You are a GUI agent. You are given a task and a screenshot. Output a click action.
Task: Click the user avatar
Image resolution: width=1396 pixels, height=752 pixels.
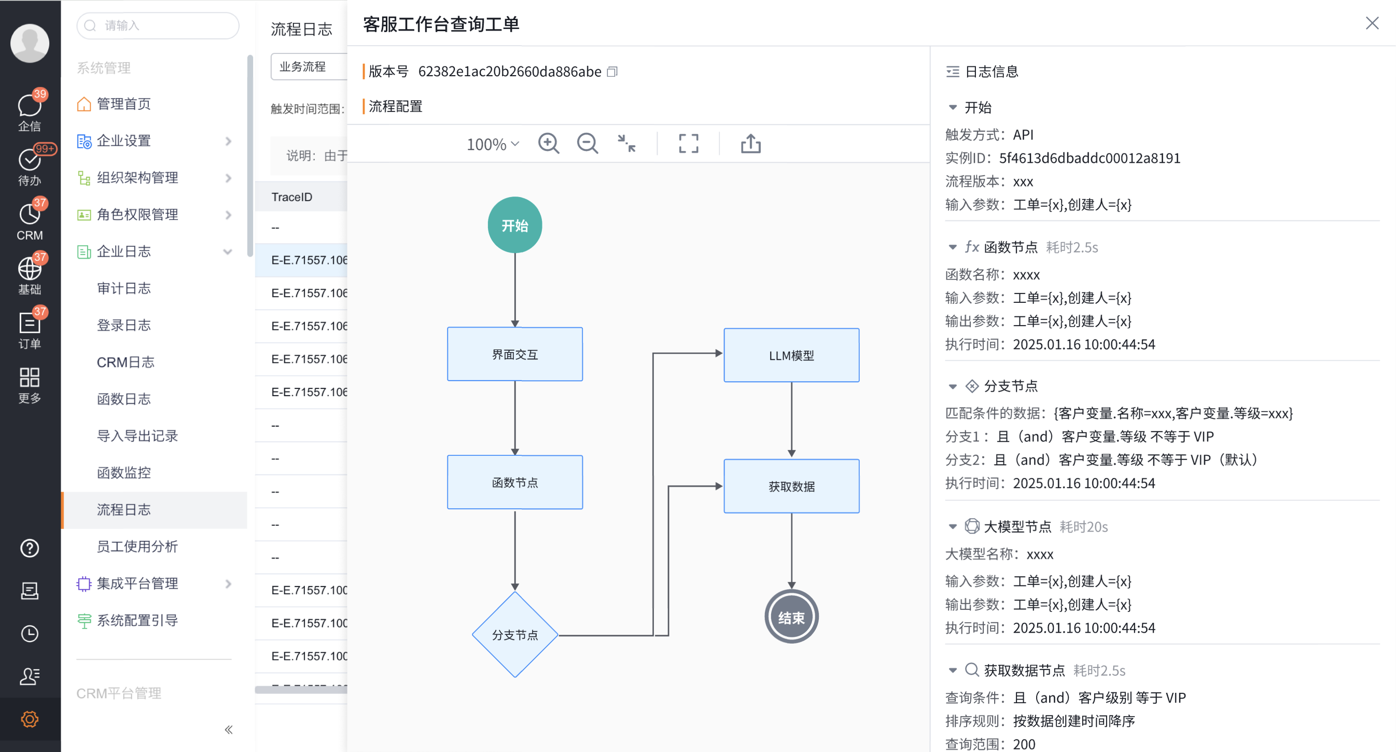[x=29, y=43]
